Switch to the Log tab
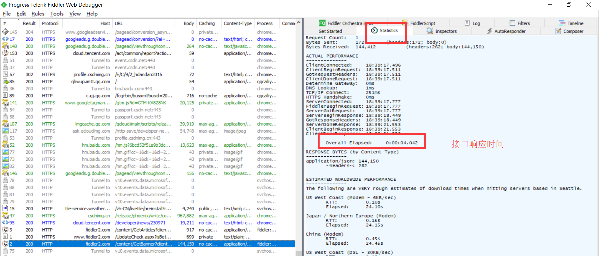The height and width of the screenshot is (256, 599). click(472, 23)
